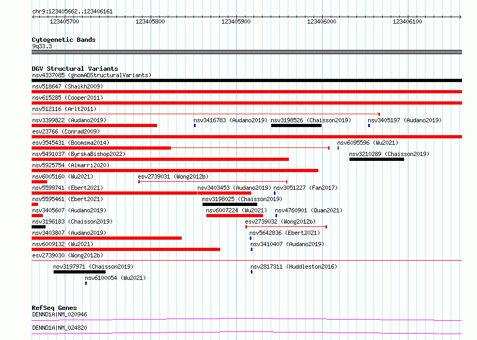Open nsv3403453 (Audano2019) variant

225,193
